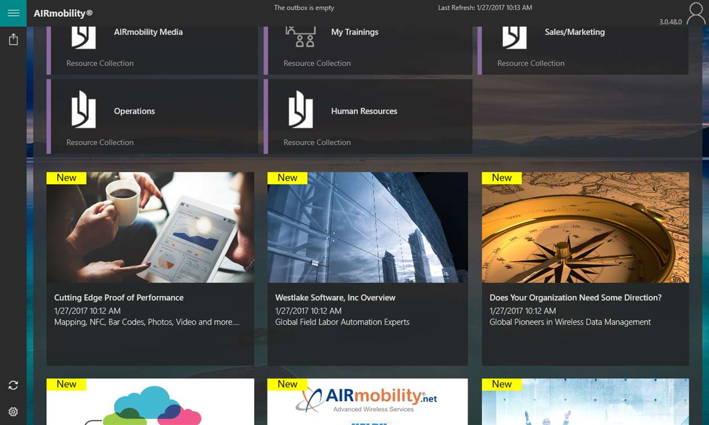Click the version number 3.0.48.0
Screen dimensions: 709x425
tap(671, 22)
